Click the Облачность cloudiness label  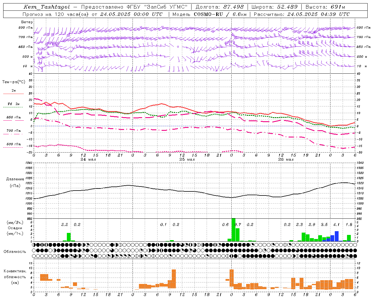pyautogui.click(x=15, y=251)
